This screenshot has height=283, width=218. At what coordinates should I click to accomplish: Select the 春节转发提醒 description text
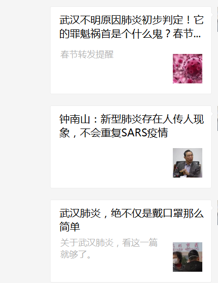tap(87, 54)
